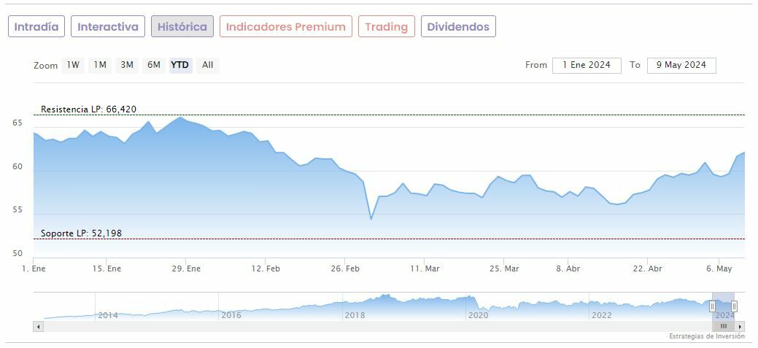Select the 1M zoom range
Screen dimensions: 758x348
pos(100,65)
